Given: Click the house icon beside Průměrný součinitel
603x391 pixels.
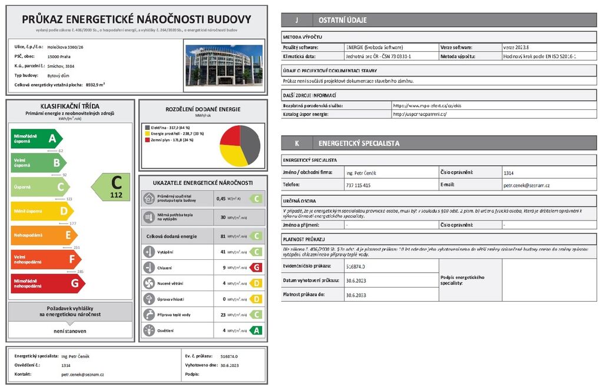Looking at the screenshot, I should point(148,198).
